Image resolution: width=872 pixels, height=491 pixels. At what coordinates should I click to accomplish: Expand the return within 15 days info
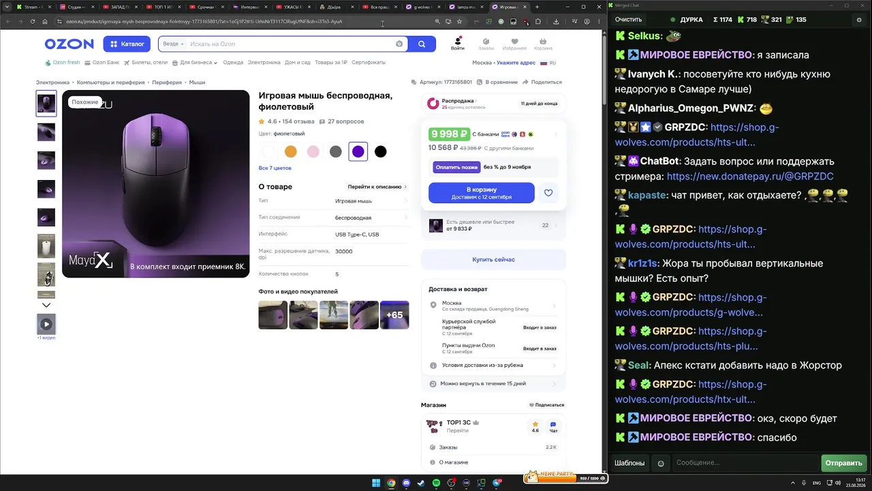coord(493,383)
